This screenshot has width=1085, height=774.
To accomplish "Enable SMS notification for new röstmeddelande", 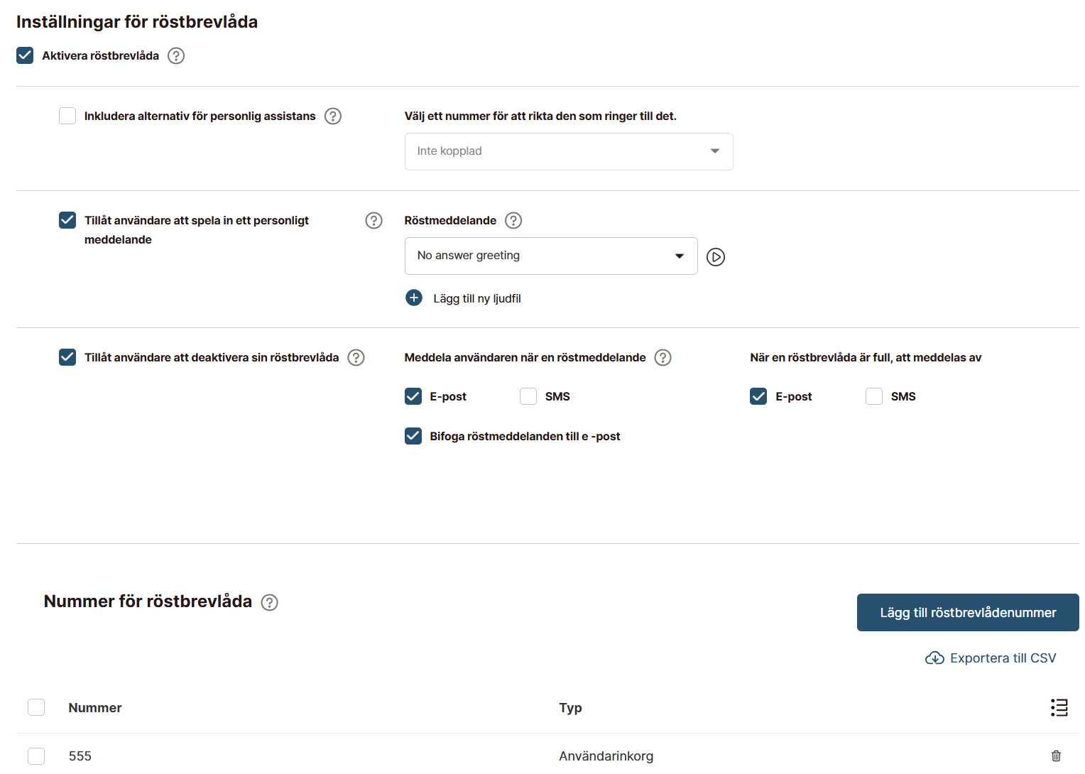I will (x=528, y=396).
